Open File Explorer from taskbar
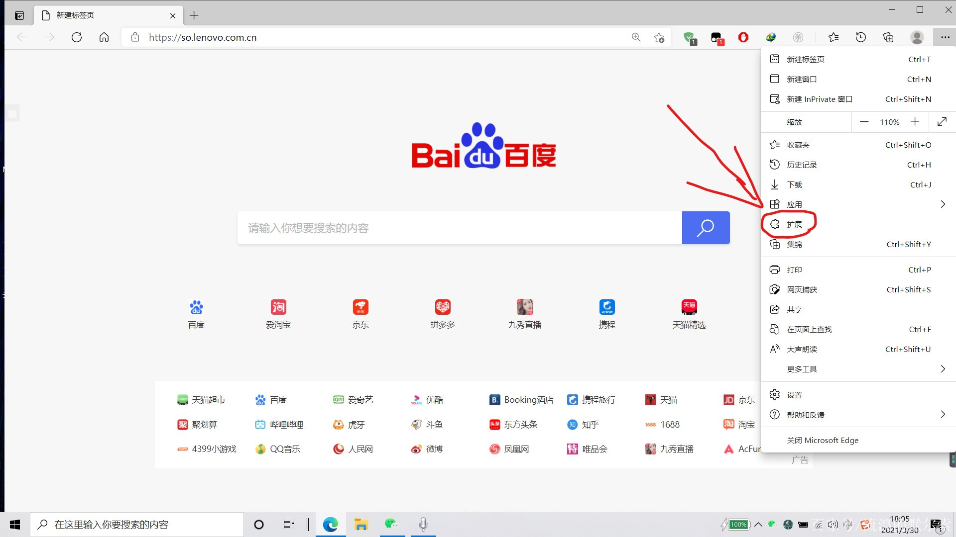The image size is (956, 537). [361, 525]
